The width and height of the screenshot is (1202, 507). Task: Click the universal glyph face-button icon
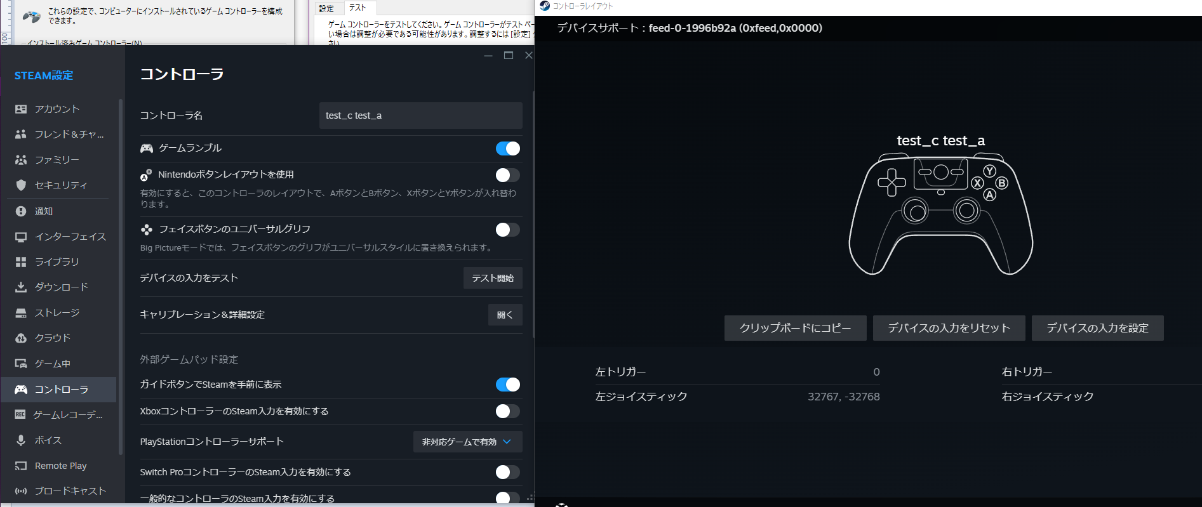(147, 229)
